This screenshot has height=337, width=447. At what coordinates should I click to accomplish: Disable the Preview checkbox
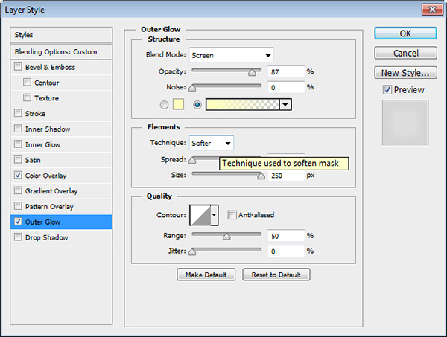(387, 90)
